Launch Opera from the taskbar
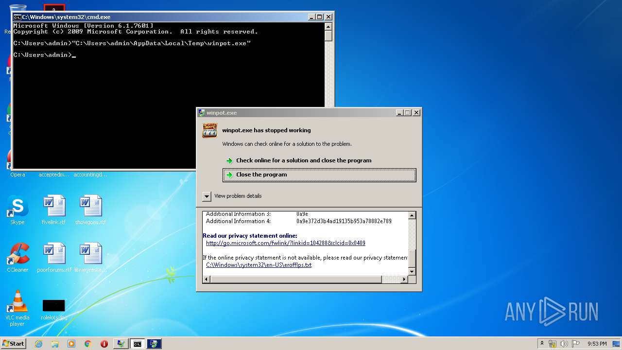Viewport: 622px width, 350px height. click(x=104, y=344)
